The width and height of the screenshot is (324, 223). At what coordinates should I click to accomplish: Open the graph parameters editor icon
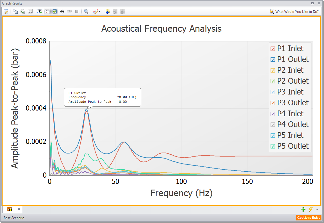(x=6, y=11)
